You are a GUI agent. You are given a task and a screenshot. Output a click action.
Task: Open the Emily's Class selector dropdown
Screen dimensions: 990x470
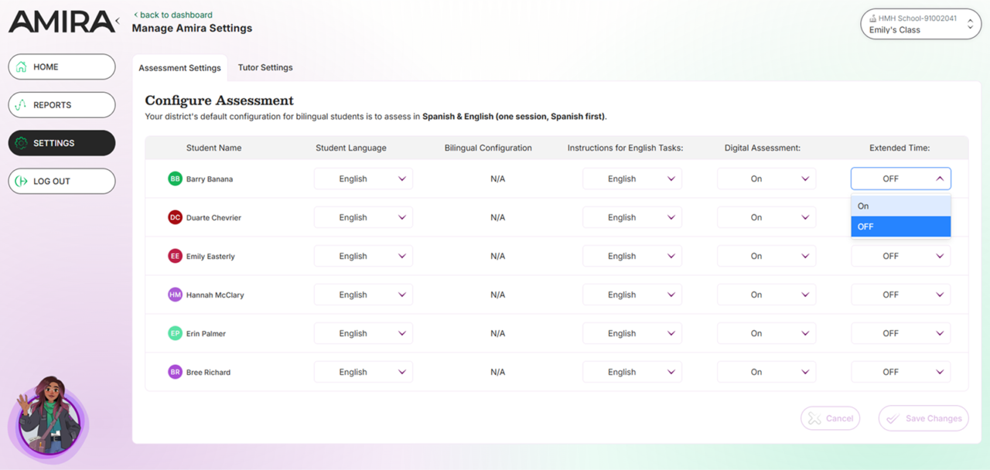tap(968, 23)
